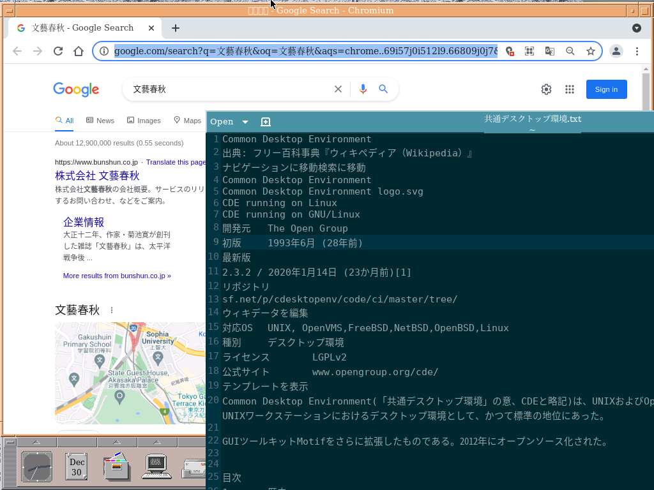Click the blue search magnifier button
Image resolution: width=654 pixels, height=490 pixels.
click(x=383, y=89)
